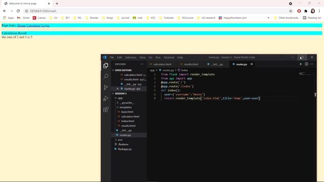The image size is (324, 182).
Task: Open the Tutorials bookmark folder
Action: click(x=167, y=18)
